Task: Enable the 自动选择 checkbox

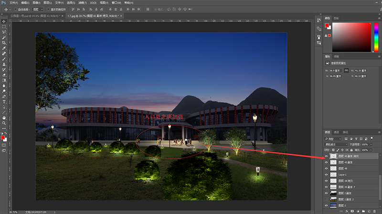Action: [15, 9]
